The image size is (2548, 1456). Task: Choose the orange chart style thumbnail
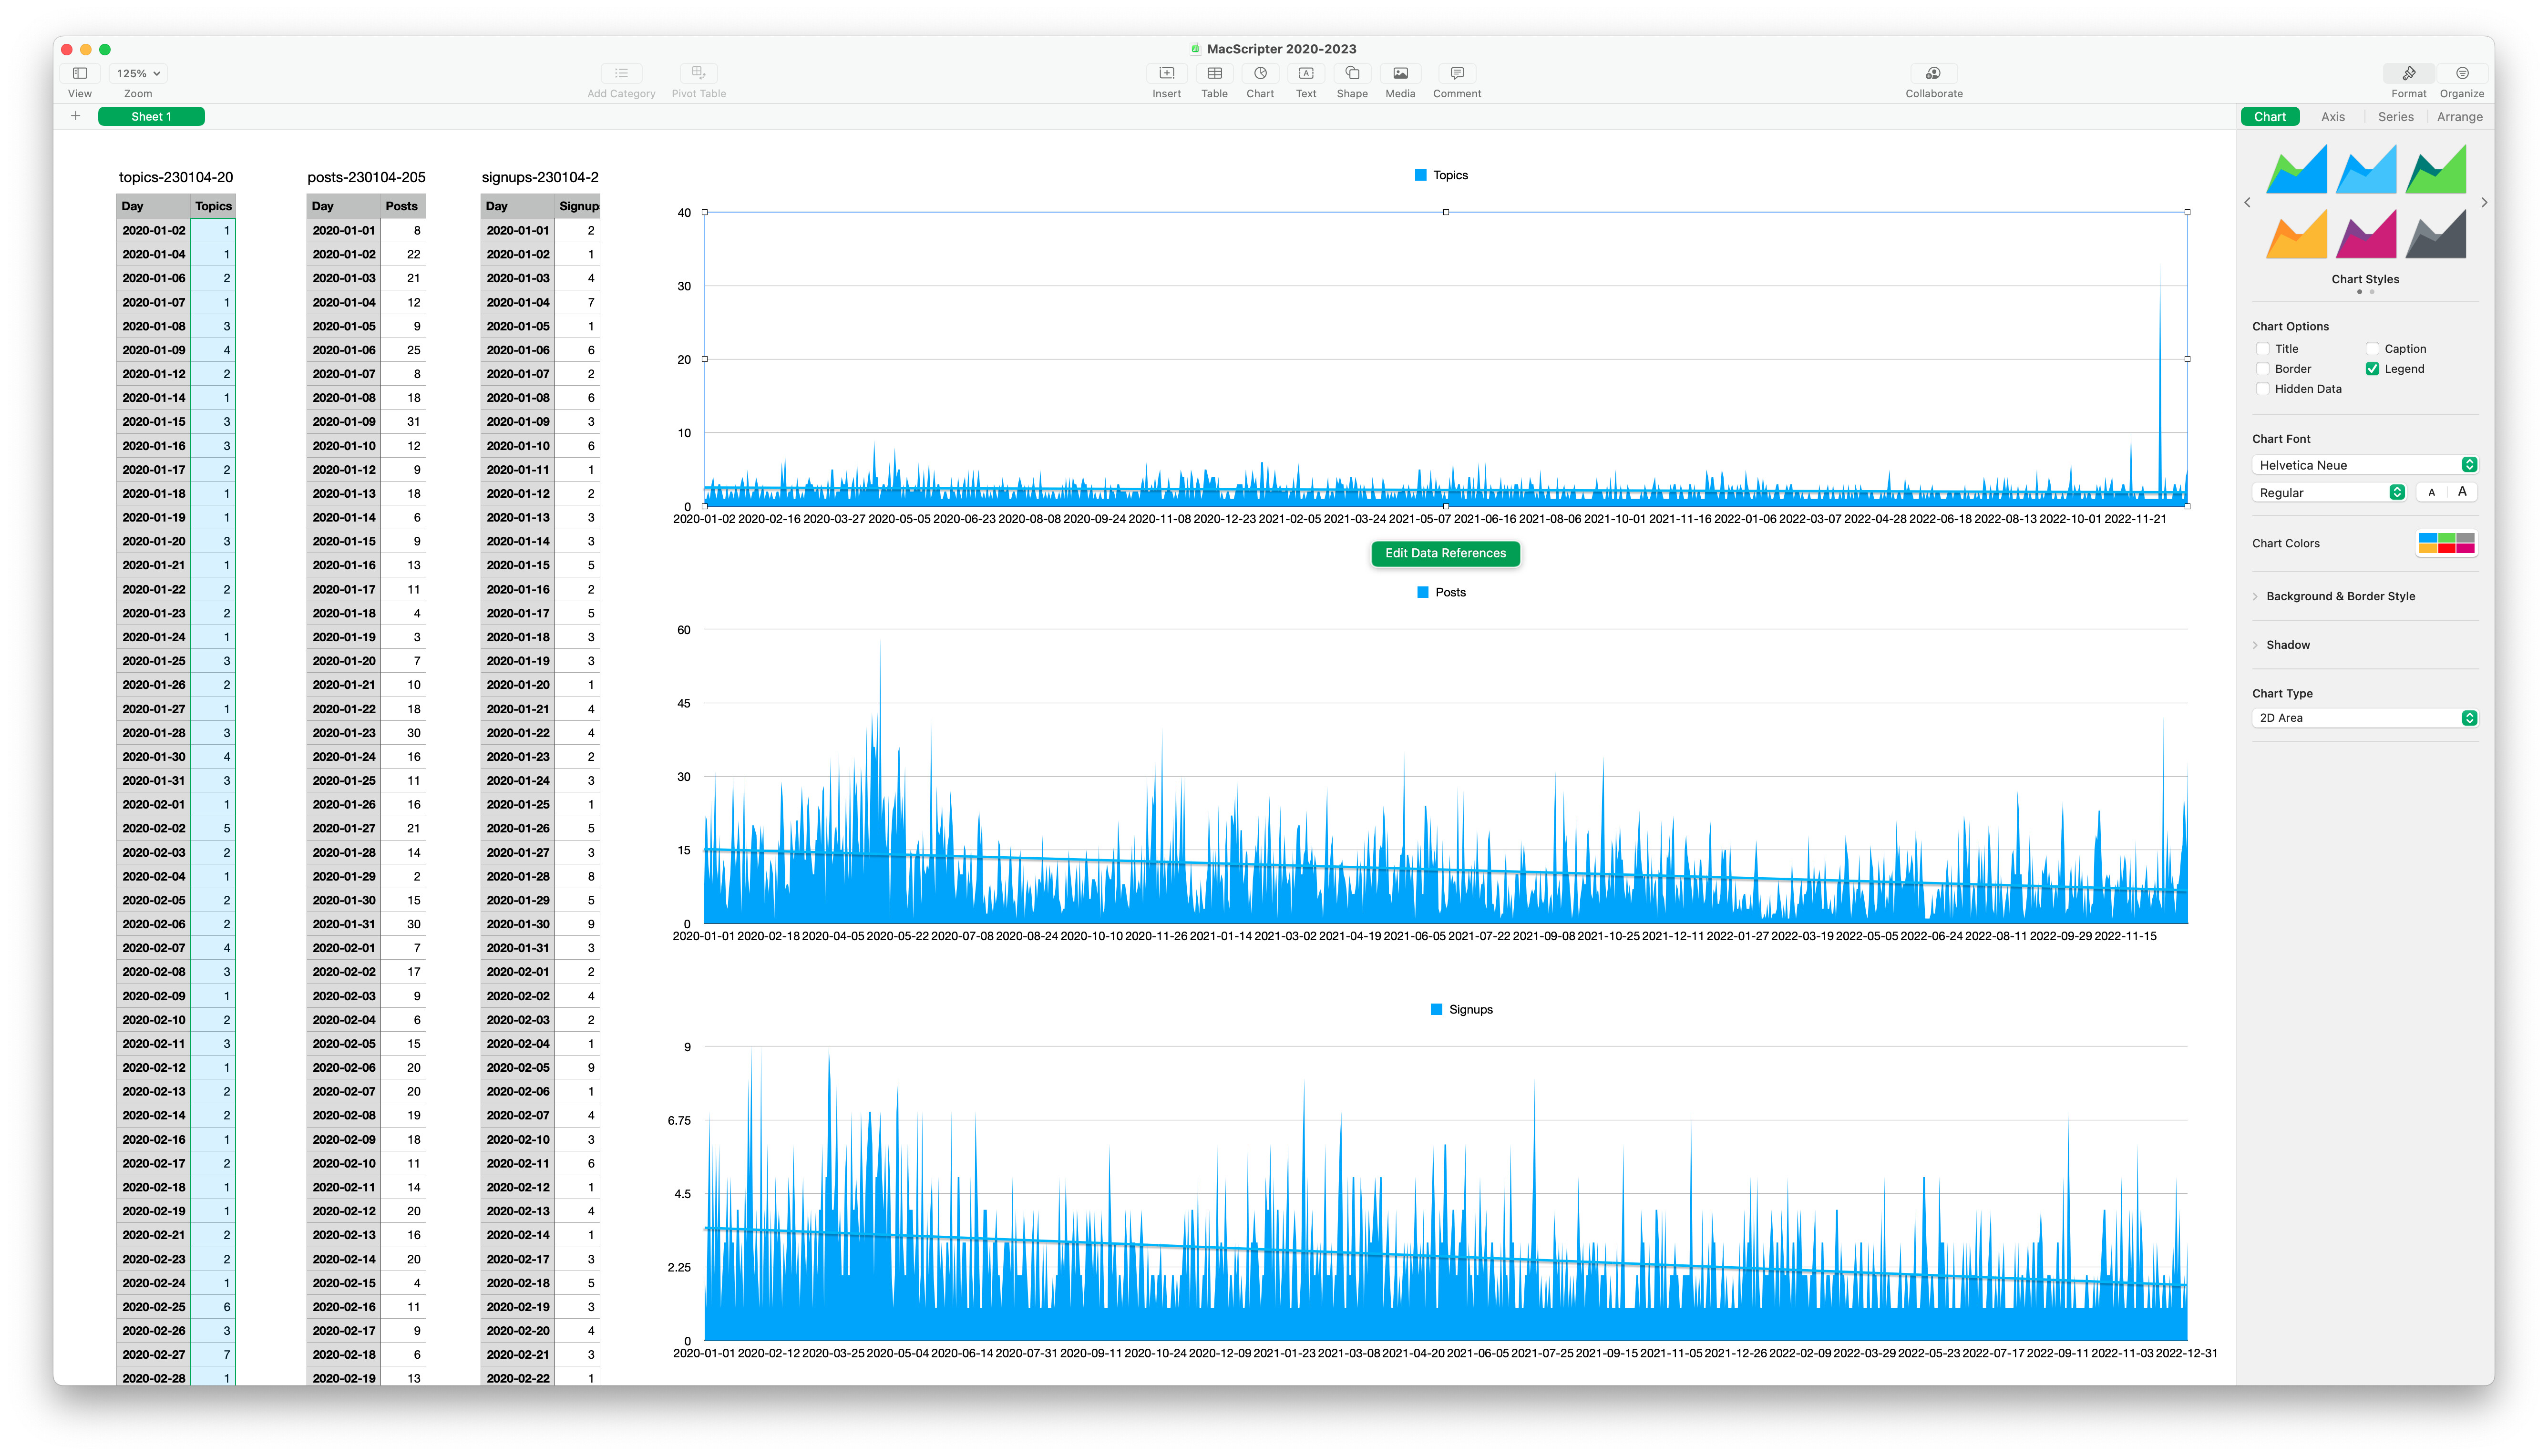(2296, 234)
